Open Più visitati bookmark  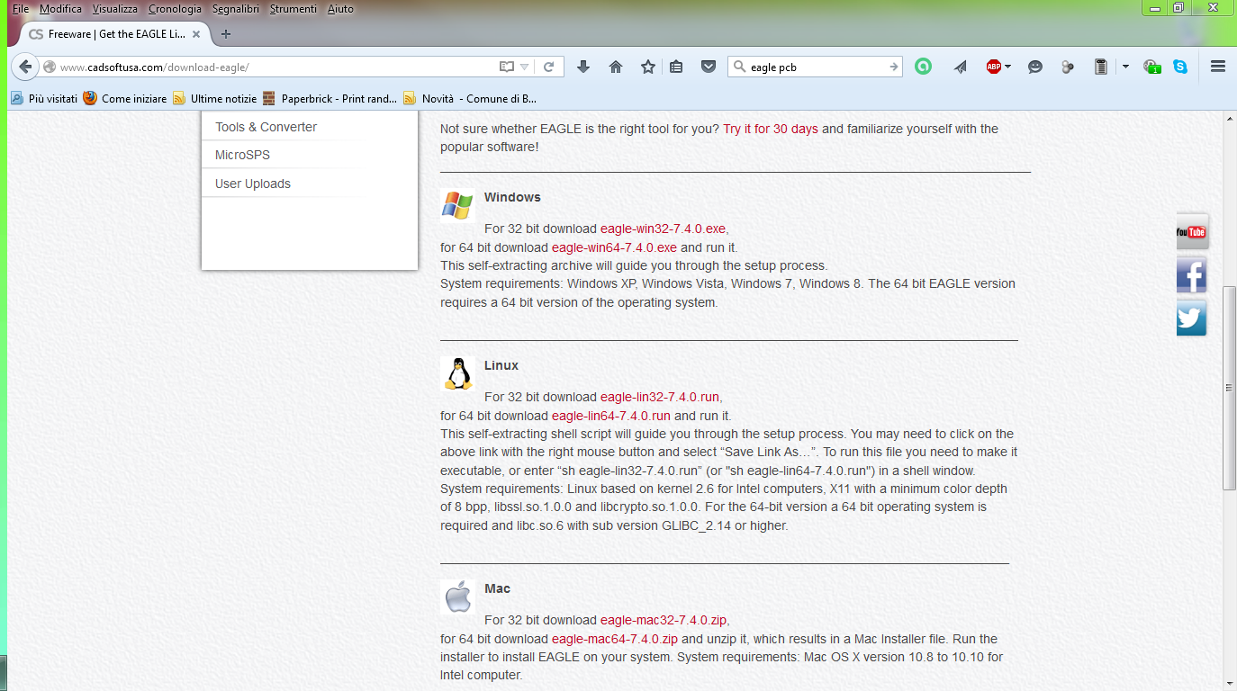point(44,98)
